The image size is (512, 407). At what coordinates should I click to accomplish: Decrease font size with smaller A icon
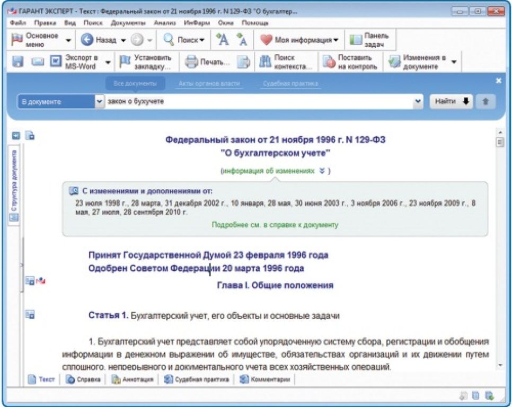coord(242,40)
